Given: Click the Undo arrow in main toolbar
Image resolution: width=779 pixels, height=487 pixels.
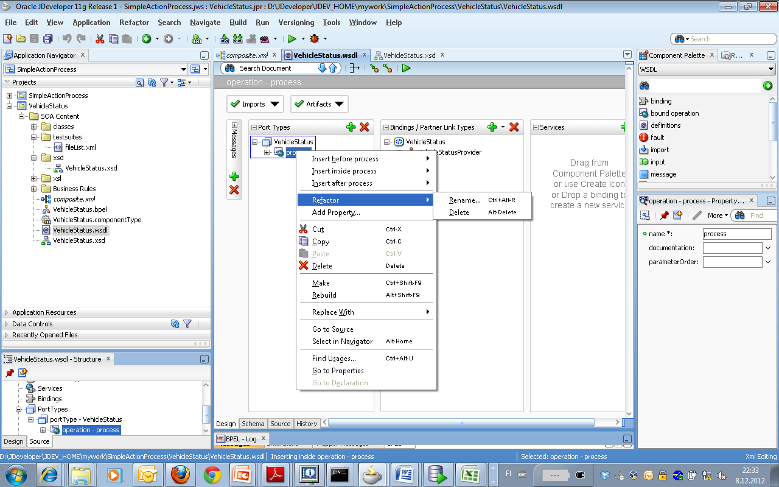Looking at the screenshot, I should coord(67,38).
